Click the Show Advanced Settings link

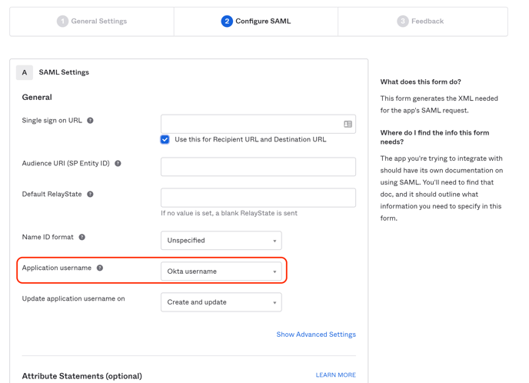point(316,335)
